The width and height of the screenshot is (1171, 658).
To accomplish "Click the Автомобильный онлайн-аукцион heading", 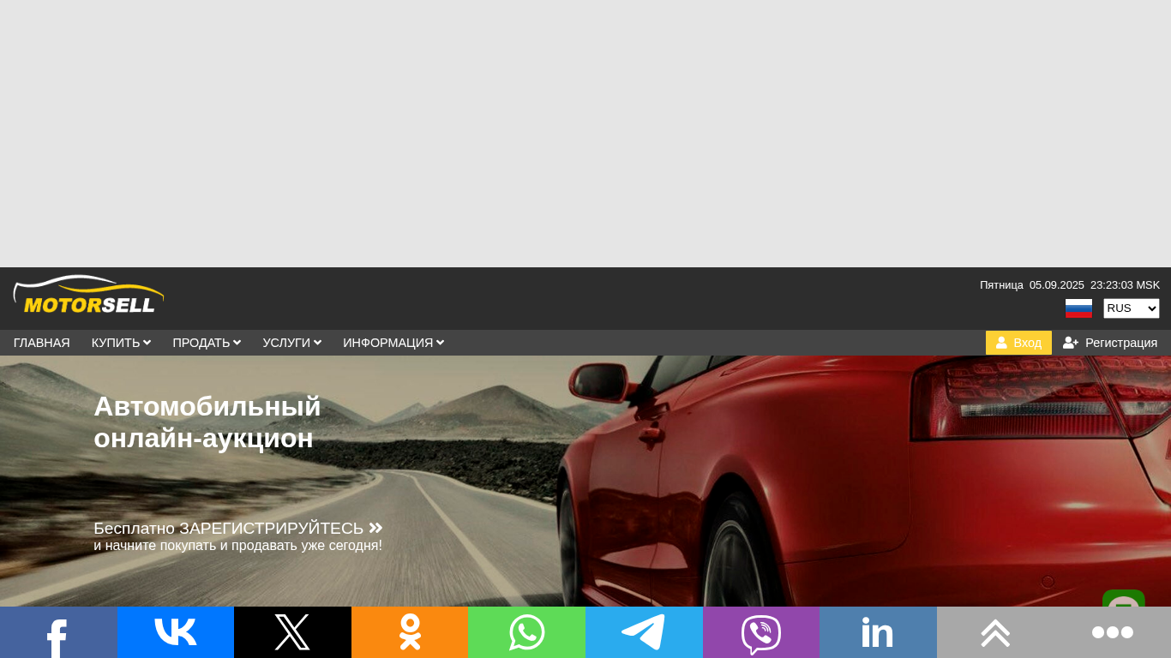I will (207, 422).
